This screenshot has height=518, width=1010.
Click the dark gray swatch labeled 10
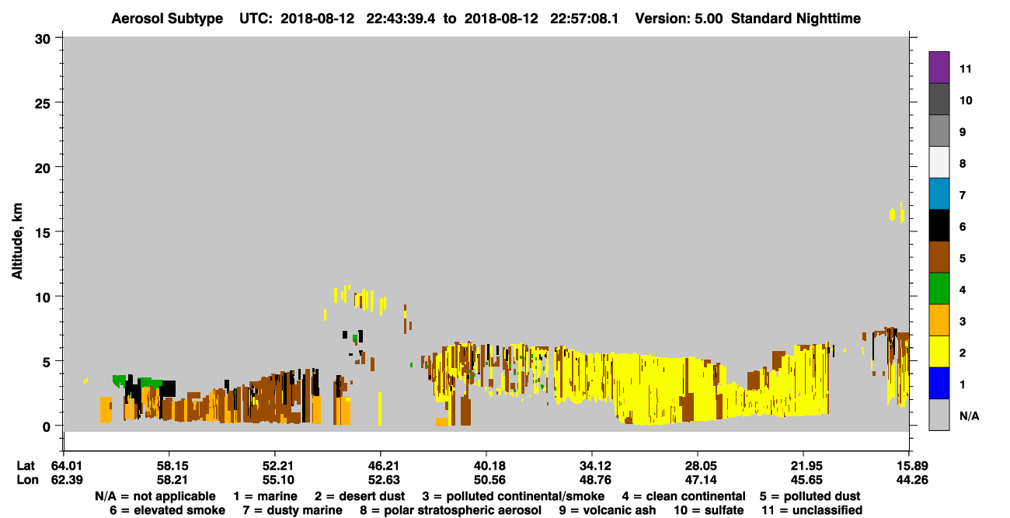[939, 99]
